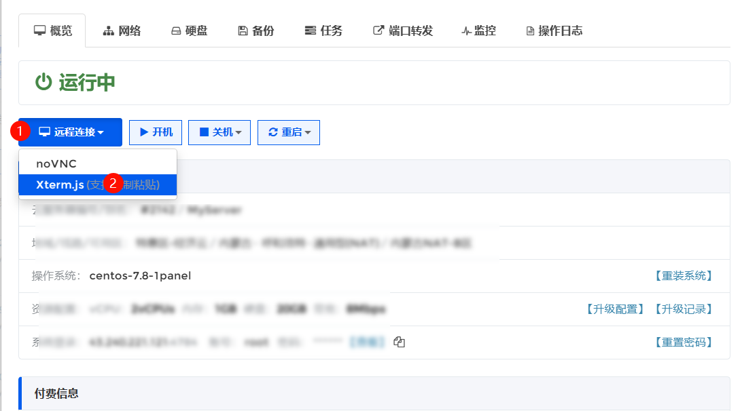Click the 运行中 running status text
Viewport: 742px width, 411px height.
(87, 82)
